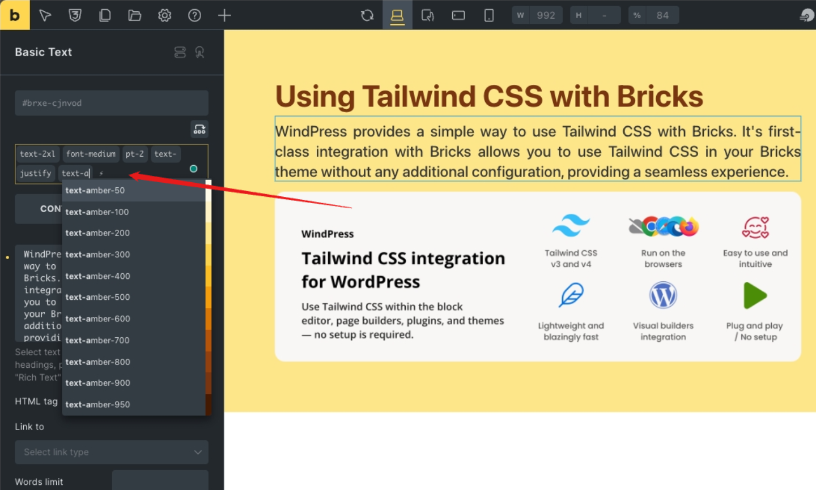The image size is (816, 490).
Task: Select text-amber-800 autocomplete entry
Action: 97,362
